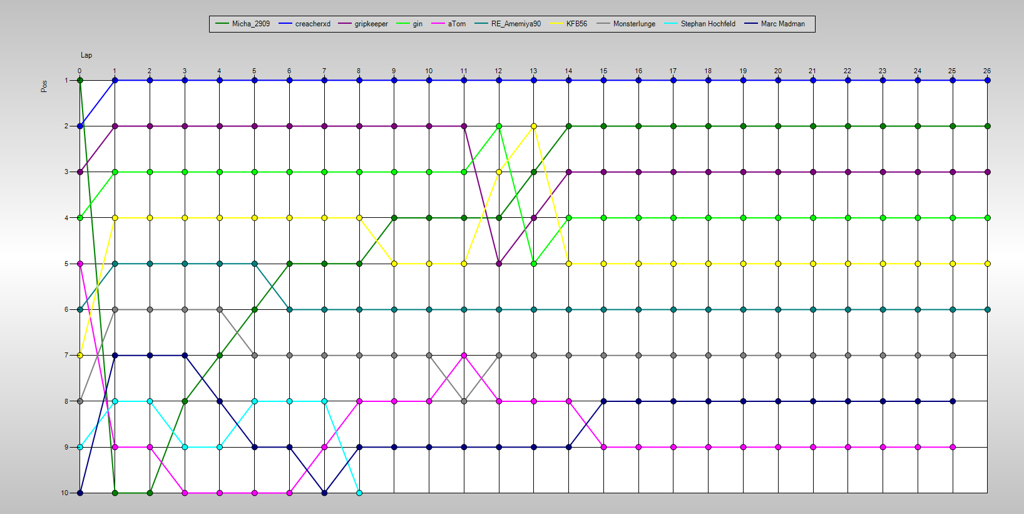Click position 7 label on Pos axis
The image size is (1024, 514).
pyautogui.click(x=66, y=355)
